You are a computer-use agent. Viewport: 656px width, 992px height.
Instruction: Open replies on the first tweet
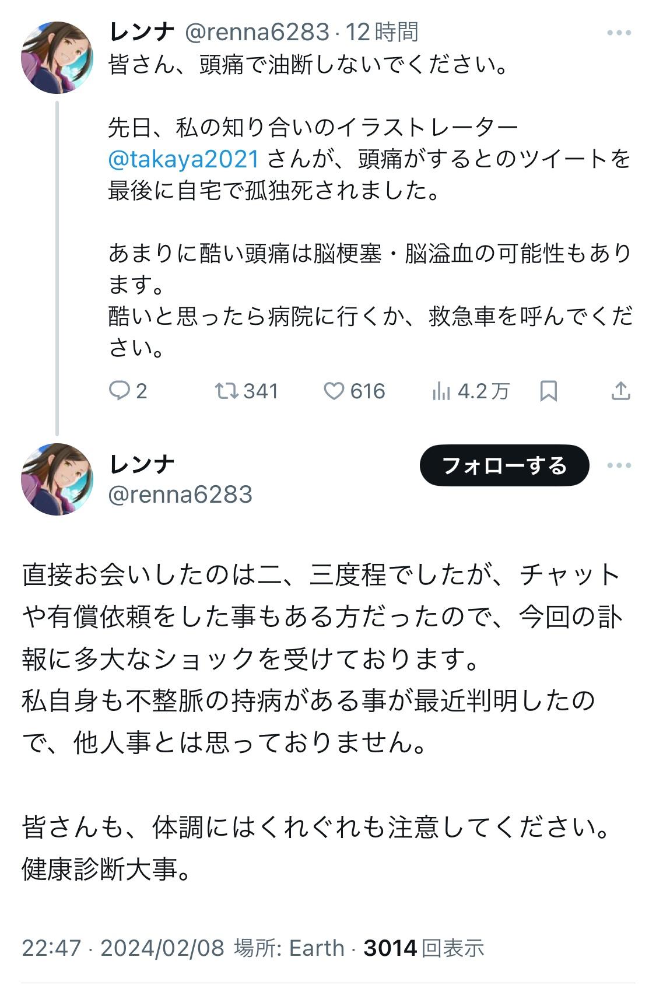point(128,391)
